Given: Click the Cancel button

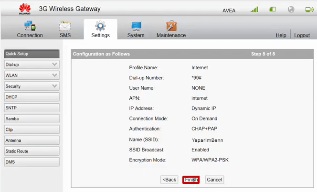Looking at the screenshot, I should point(214,180).
